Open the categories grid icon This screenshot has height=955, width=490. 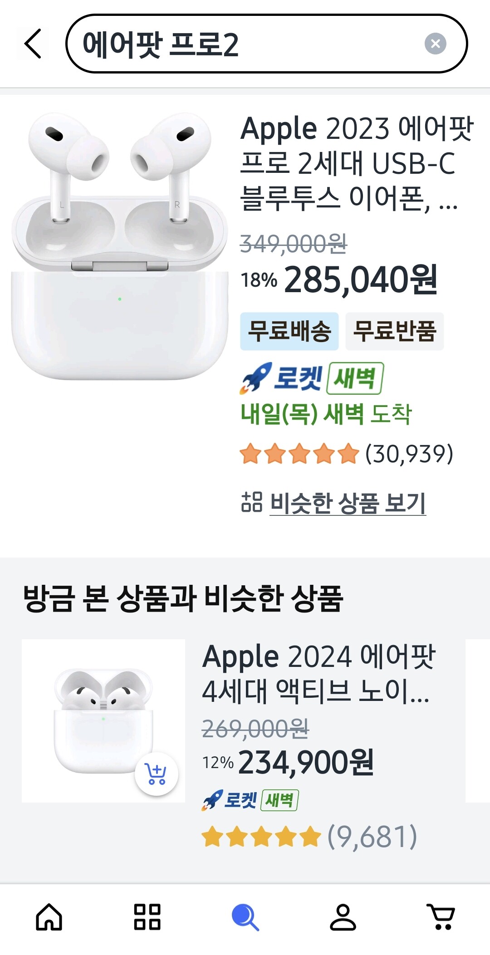point(147,917)
